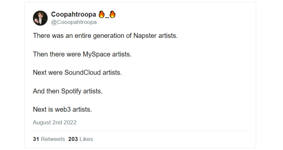Click the phrase "There was an entire generation"
This screenshot has width=283, height=150.
[x=78, y=36]
